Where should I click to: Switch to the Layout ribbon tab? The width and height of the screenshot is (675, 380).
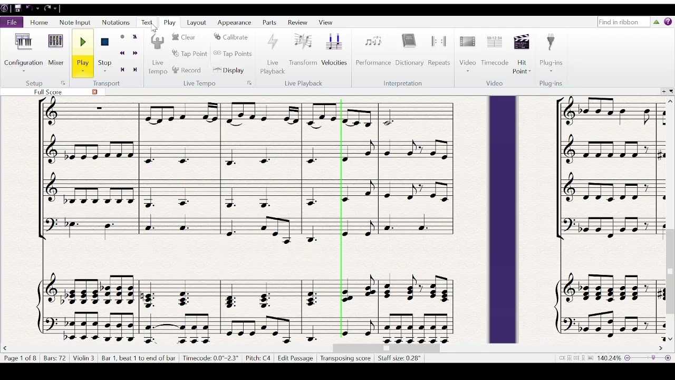196,22
